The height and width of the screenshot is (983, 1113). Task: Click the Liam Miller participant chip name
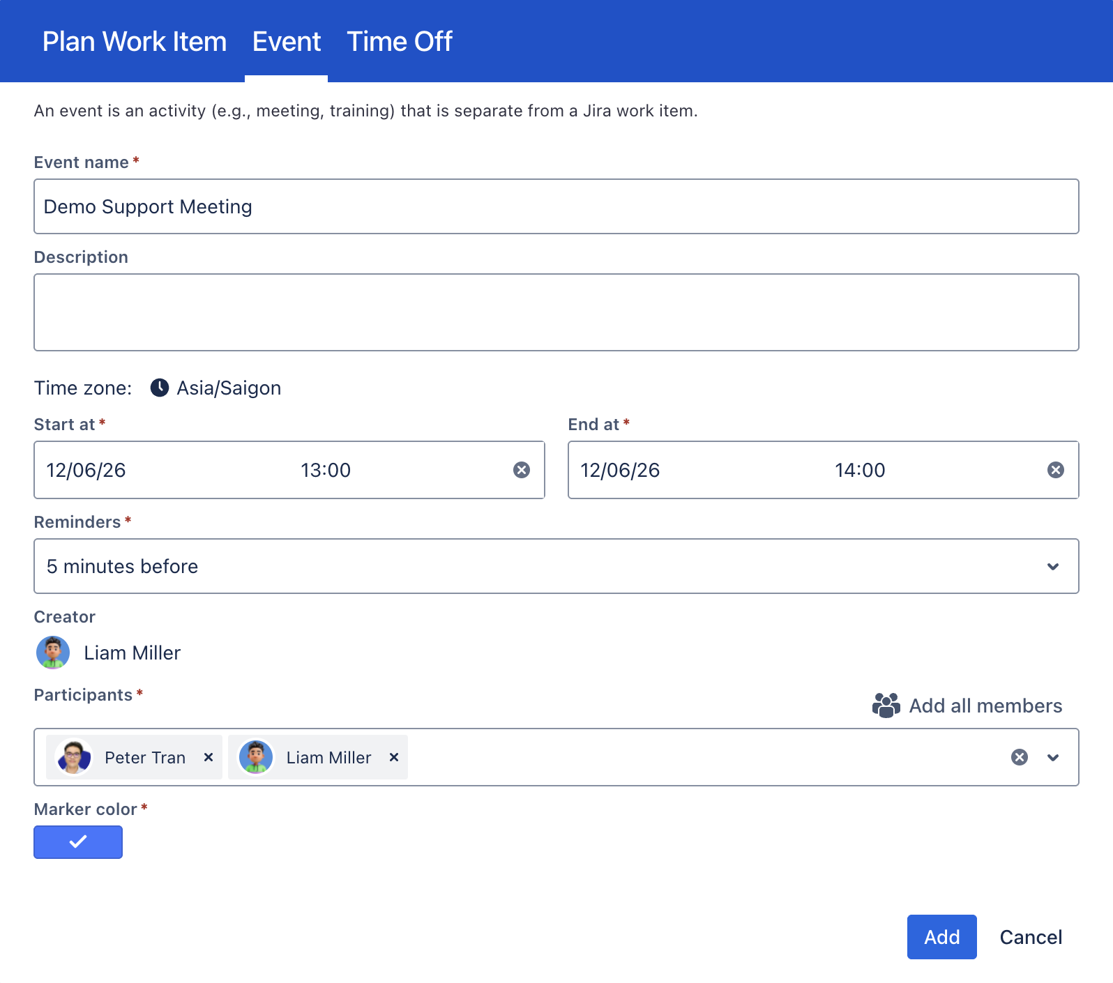coord(329,758)
